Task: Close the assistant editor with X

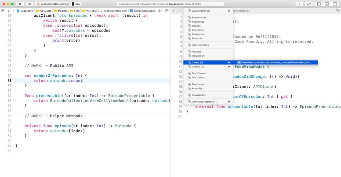Action: 173,11
